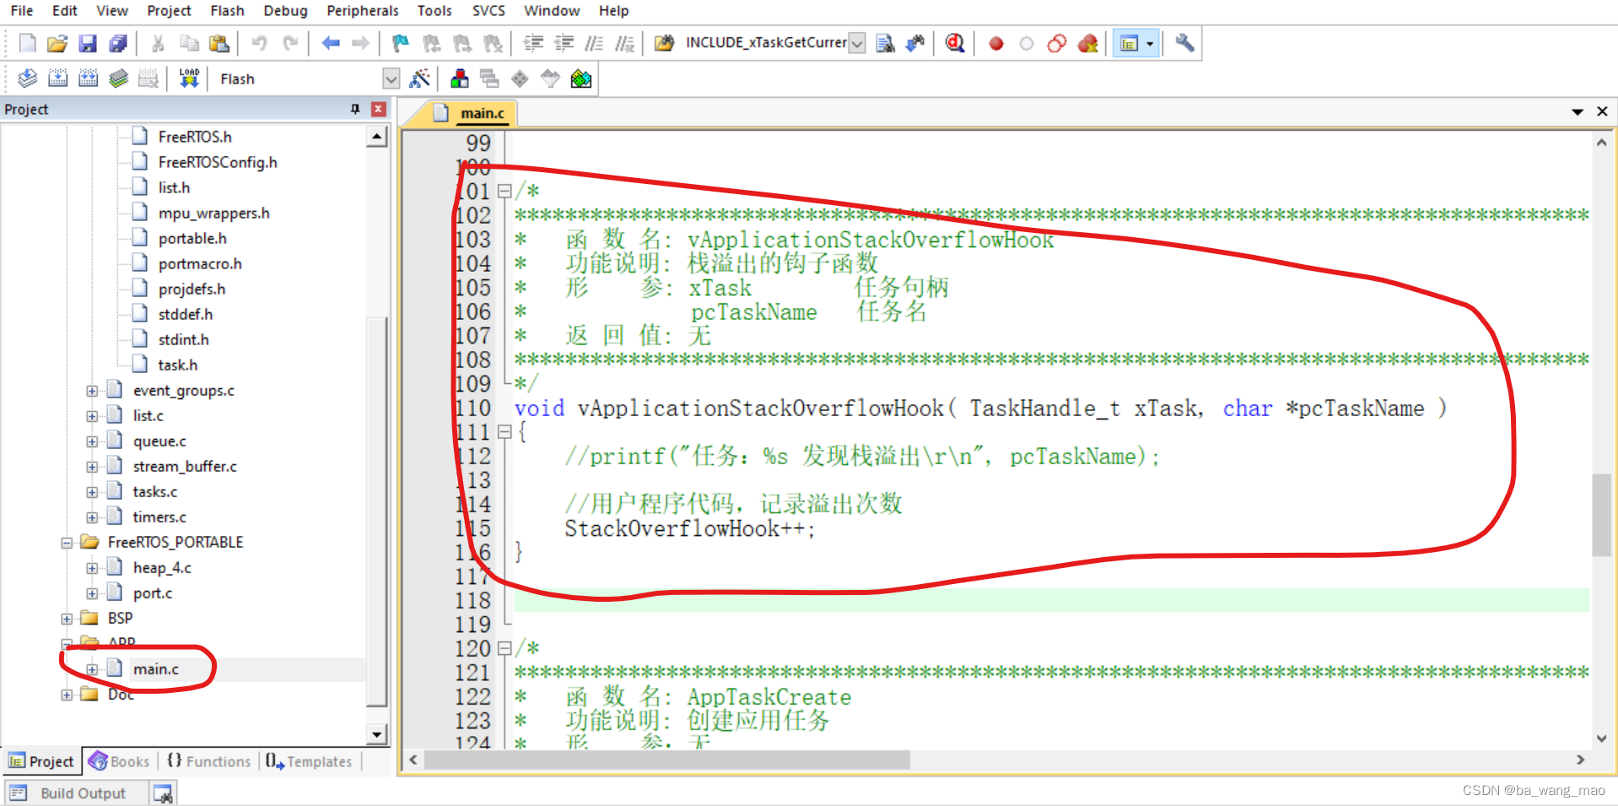Toggle comment on selected lines
This screenshot has width=1618, height=806.
coord(594,43)
